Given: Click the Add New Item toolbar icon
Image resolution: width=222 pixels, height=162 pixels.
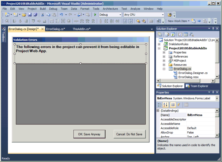Looking at the screenshot, I should click(16, 15).
